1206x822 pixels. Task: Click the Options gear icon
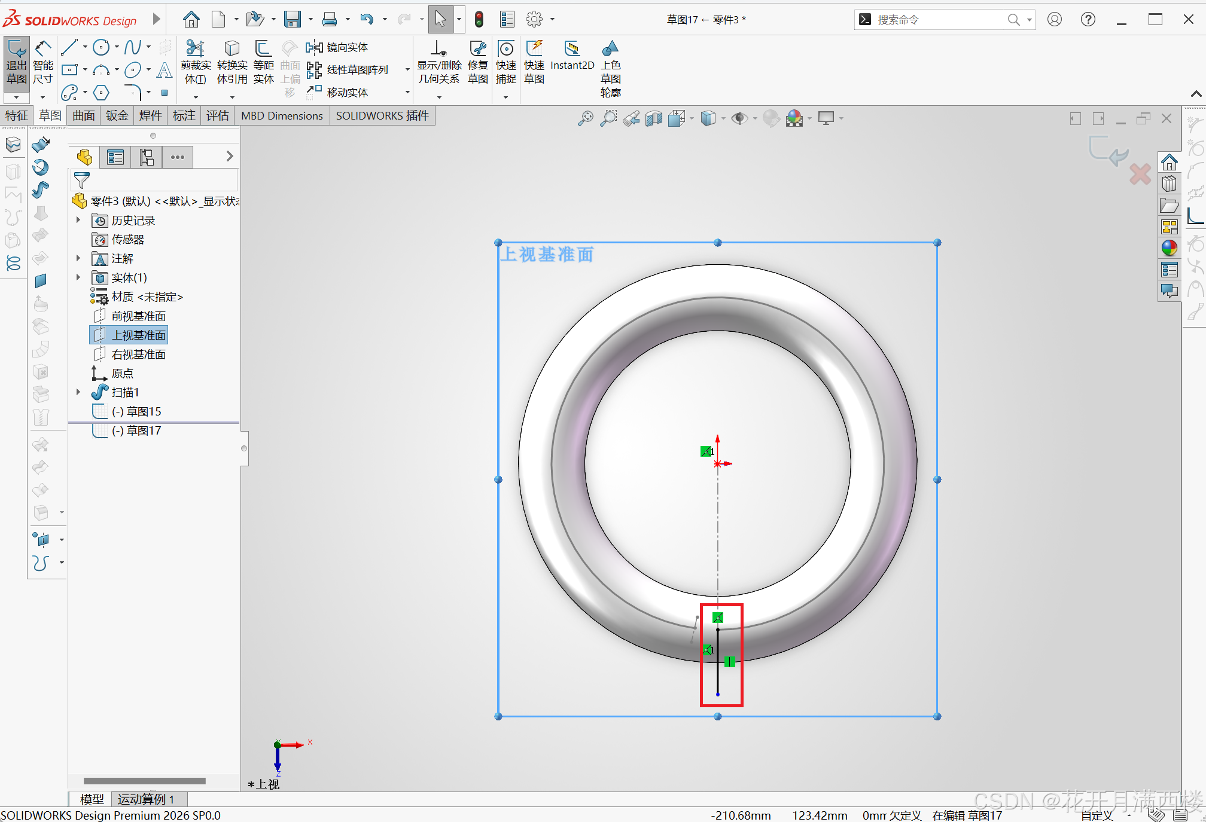[534, 19]
